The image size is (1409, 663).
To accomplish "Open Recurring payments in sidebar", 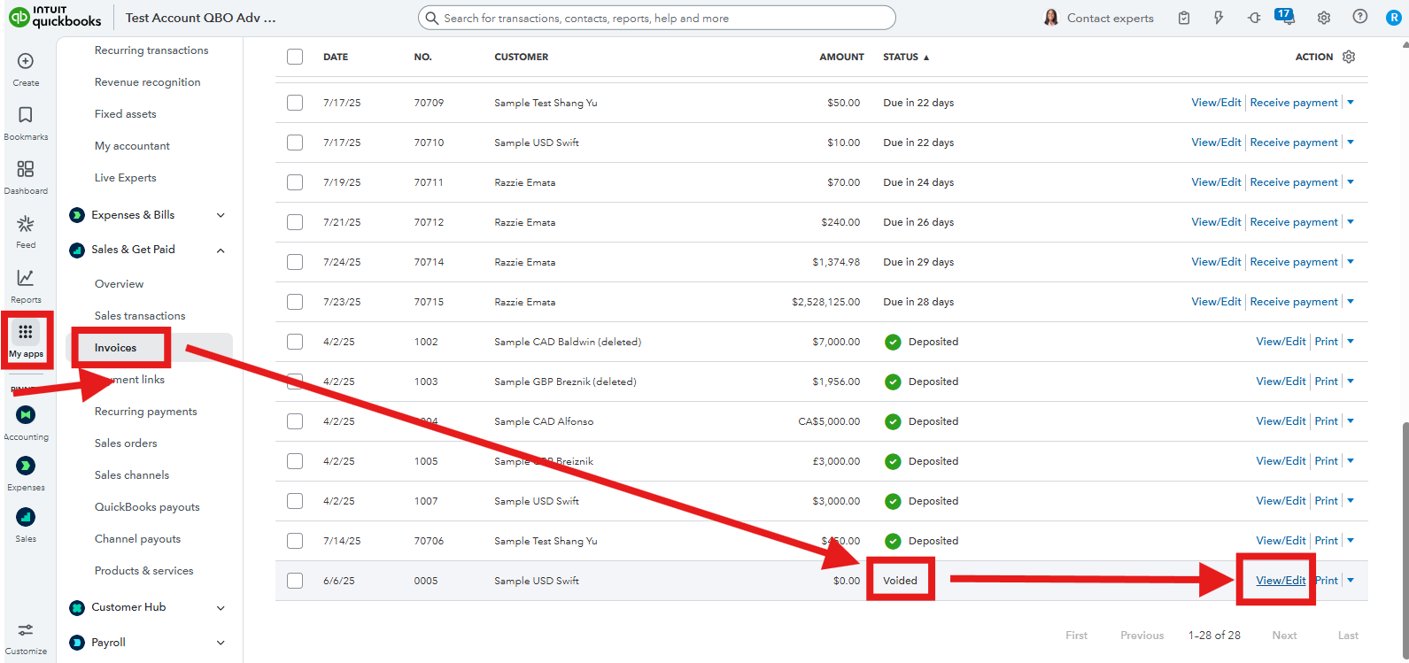I will pos(146,412).
